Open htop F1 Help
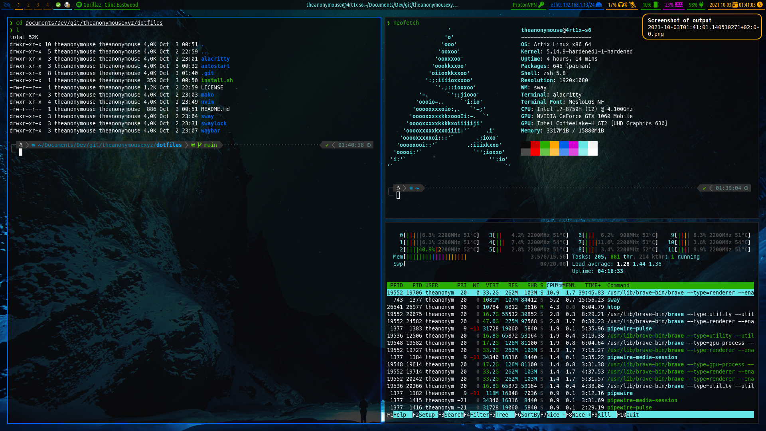The height and width of the screenshot is (431, 766). [399, 415]
